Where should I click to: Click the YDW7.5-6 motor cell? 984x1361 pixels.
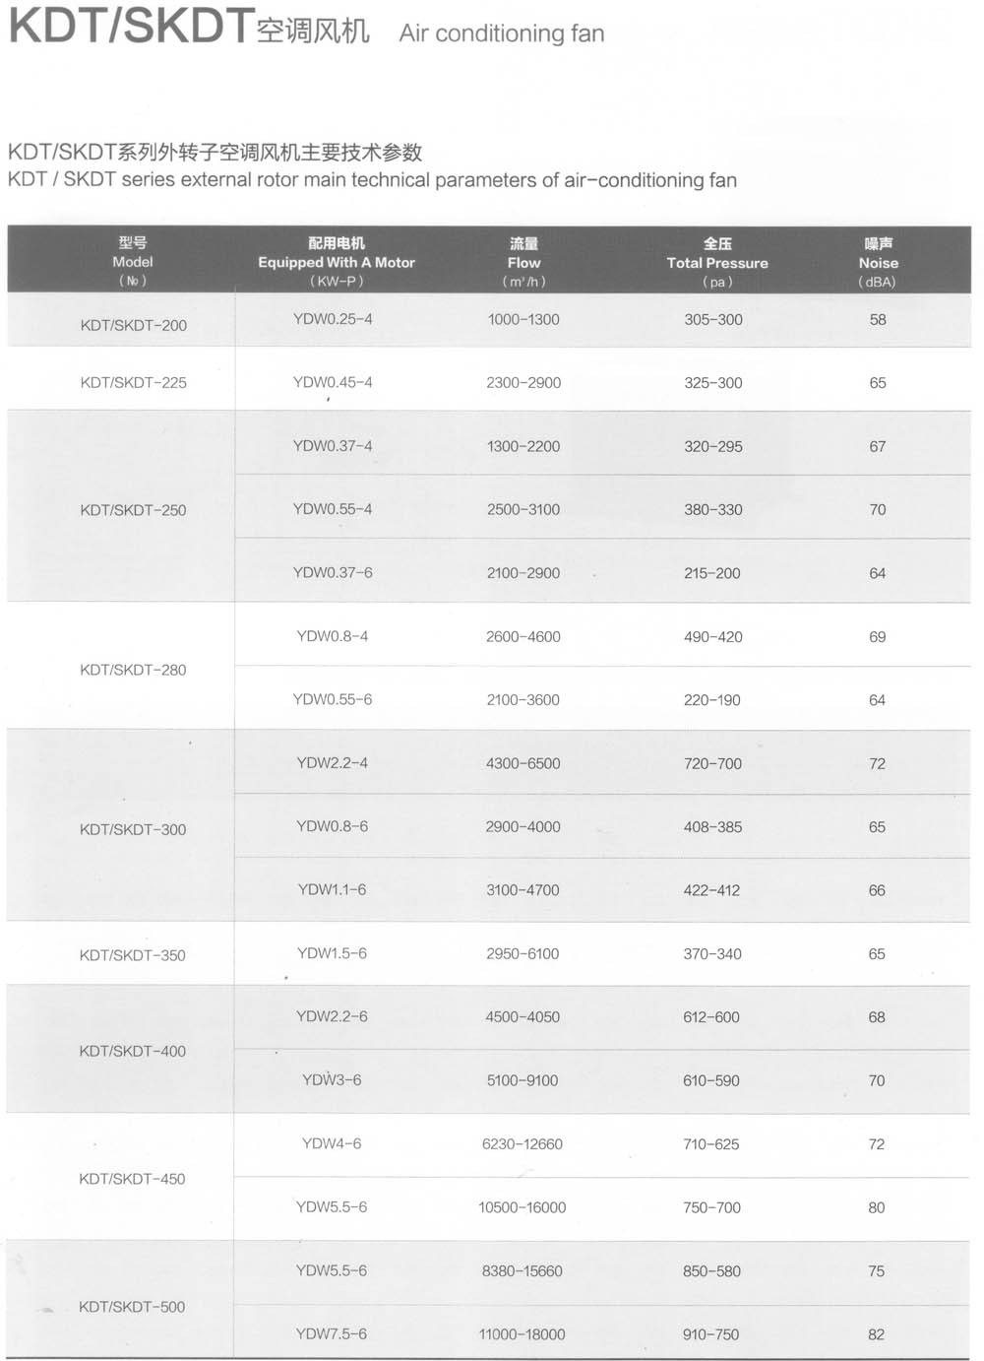click(x=332, y=1333)
